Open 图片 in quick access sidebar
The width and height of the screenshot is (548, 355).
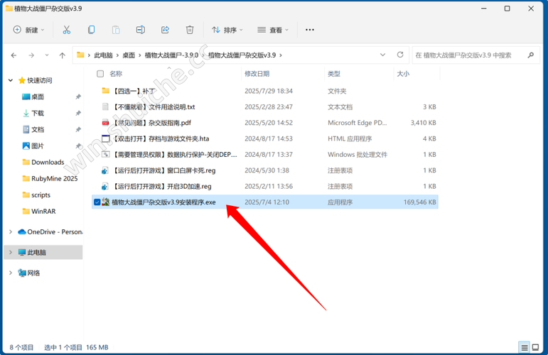[x=38, y=146]
